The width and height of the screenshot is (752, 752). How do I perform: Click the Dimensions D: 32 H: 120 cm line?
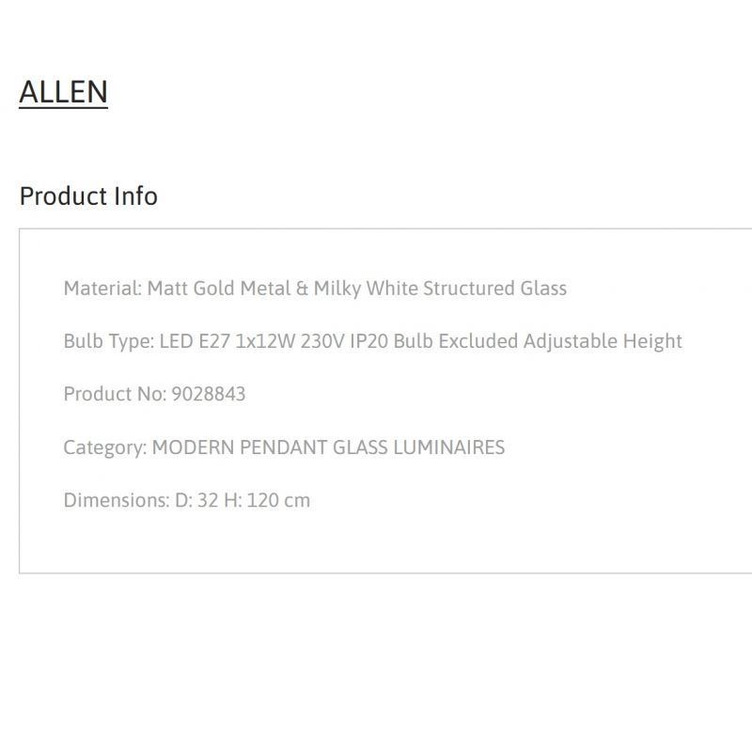pos(186,500)
